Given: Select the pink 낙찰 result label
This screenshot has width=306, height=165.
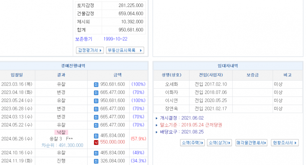Looking at the screenshot, I should point(61,132).
